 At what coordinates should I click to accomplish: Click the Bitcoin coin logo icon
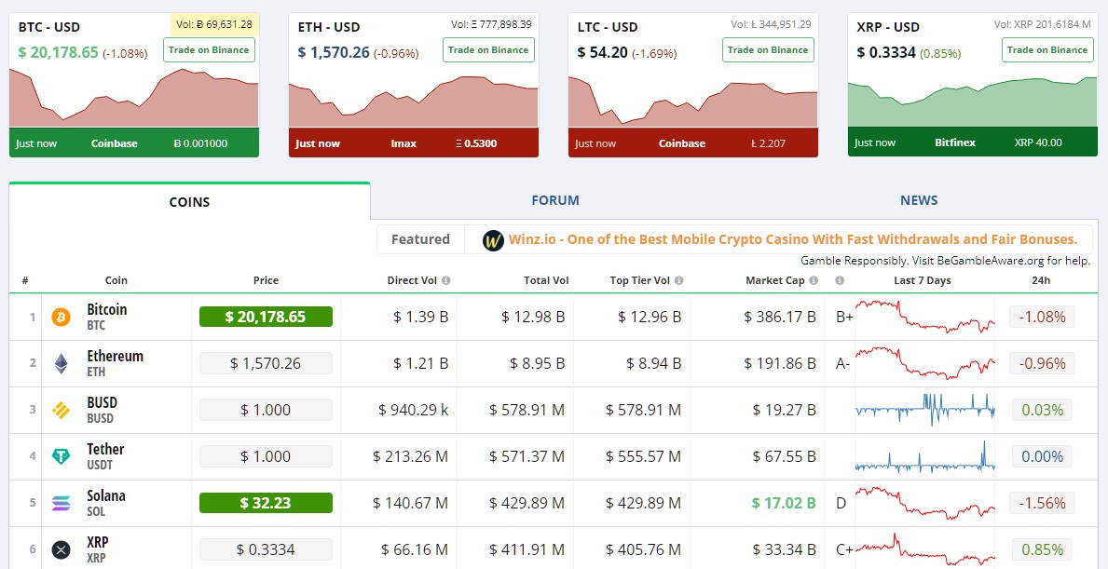[61, 317]
